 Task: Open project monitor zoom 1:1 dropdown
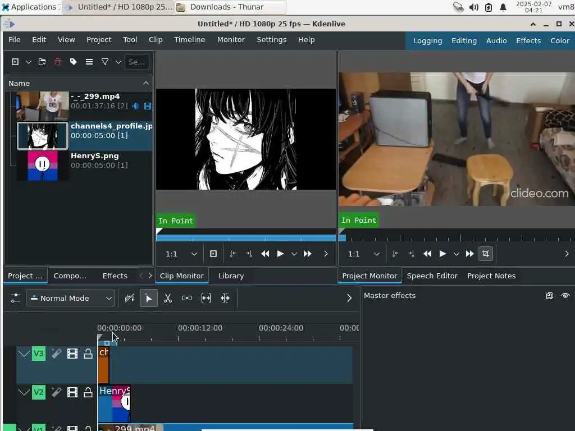click(363, 254)
